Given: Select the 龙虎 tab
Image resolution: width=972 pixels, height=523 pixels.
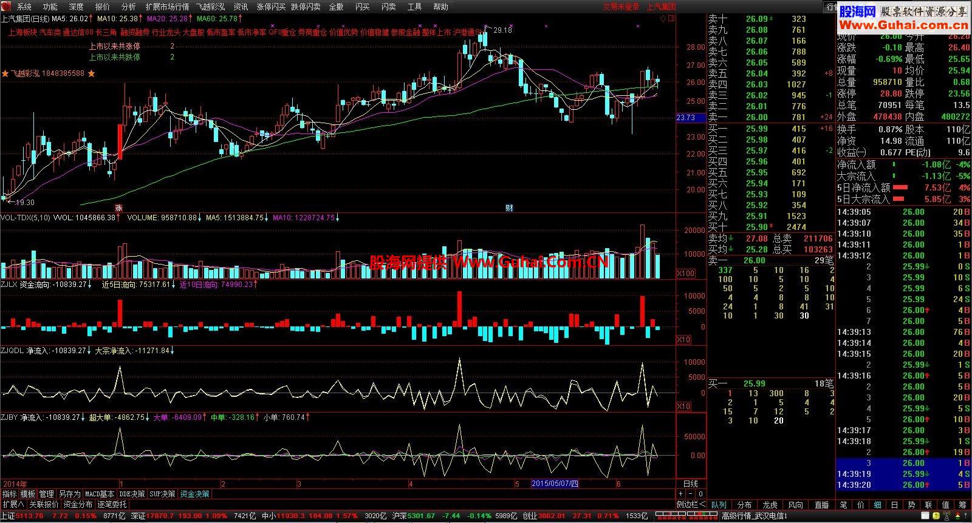Looking at the screenshot, I should 770,505.
